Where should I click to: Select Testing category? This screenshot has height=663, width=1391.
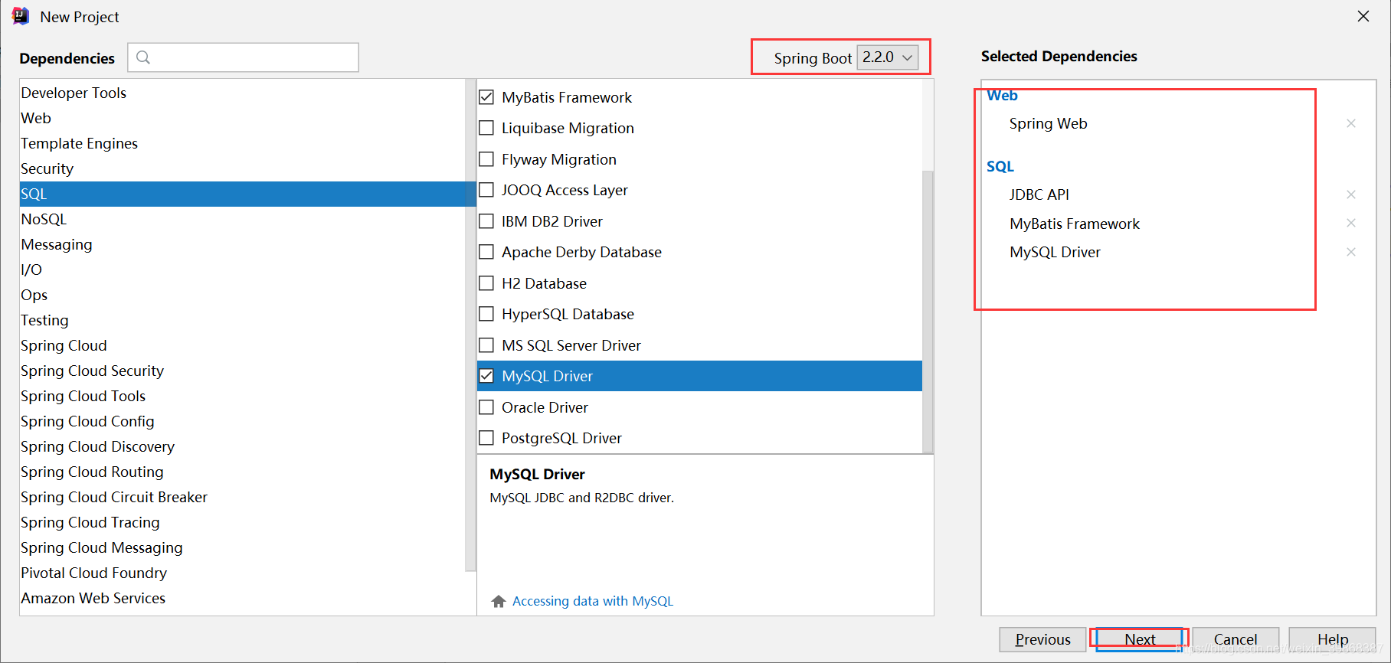(242, 320)
